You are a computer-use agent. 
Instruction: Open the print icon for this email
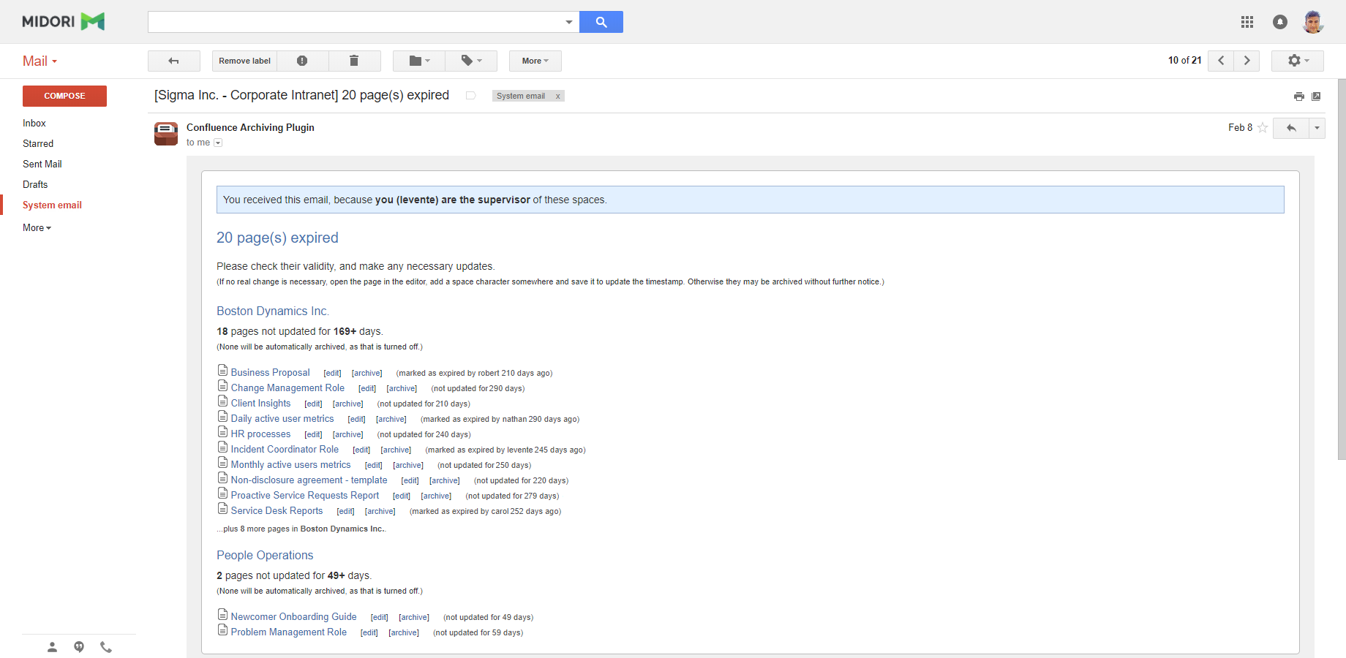coord(1299,96)
